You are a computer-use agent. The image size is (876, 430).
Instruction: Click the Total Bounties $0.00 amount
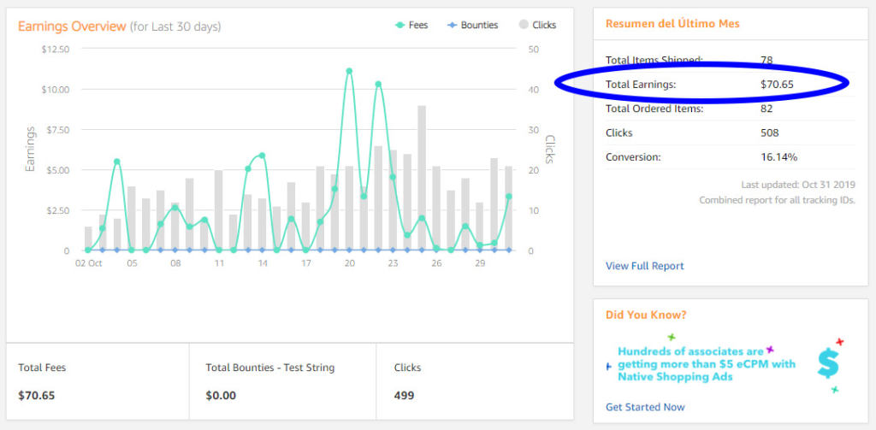pyautogui.click(x=221, y=396)
